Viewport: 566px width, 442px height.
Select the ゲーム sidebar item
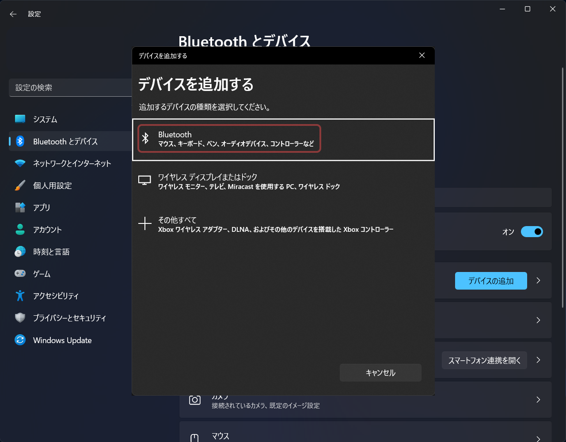click(x=42, y=274)
